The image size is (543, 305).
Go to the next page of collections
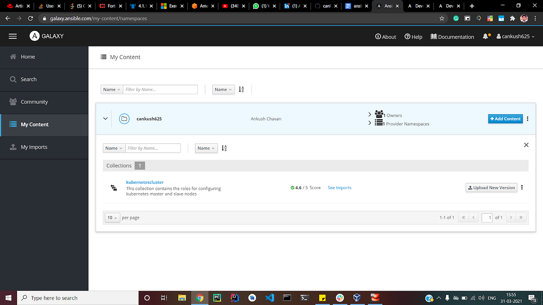(x=511, y=218)
